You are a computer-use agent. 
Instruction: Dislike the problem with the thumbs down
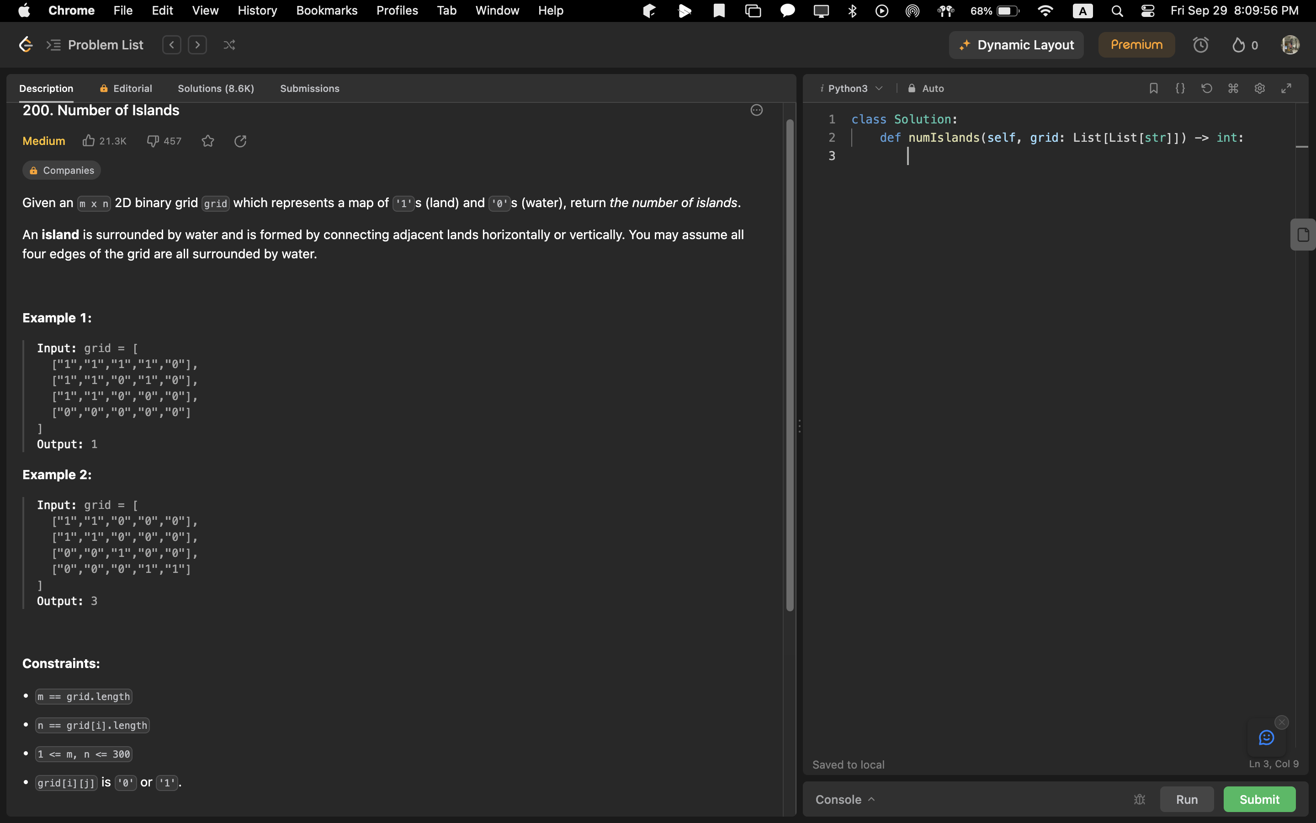point(153,141)
